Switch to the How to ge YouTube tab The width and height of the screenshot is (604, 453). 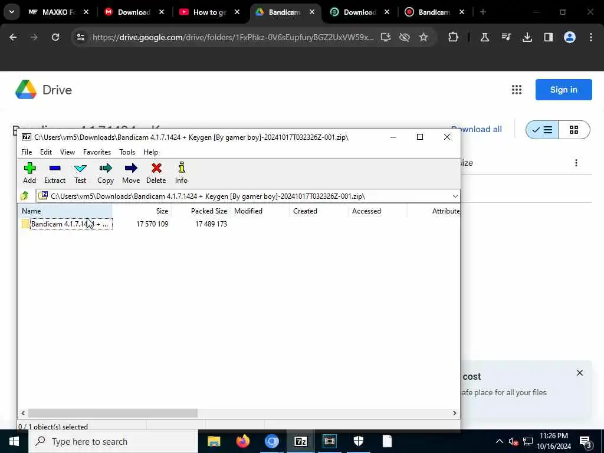click(x=209, y=12)
